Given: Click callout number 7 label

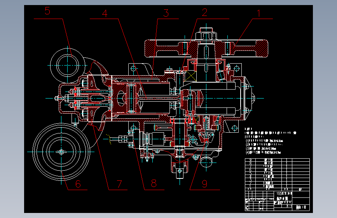Looking at the screenshot, I should tap(119, 184).
